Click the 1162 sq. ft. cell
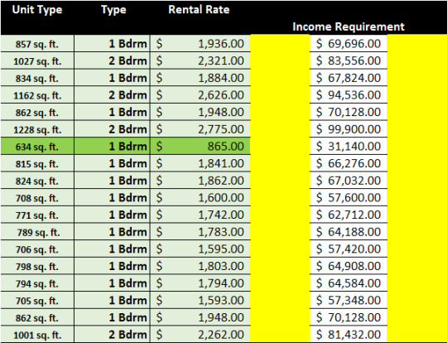This screenshot has width=447, height=343. click(37, 95)
